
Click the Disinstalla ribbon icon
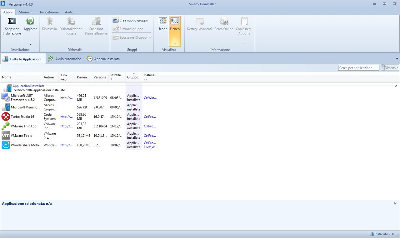(49, 21)
